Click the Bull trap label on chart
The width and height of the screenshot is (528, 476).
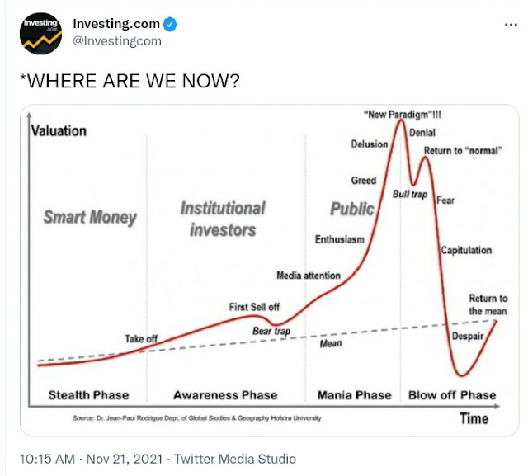pos(410,194)
